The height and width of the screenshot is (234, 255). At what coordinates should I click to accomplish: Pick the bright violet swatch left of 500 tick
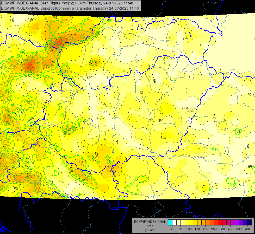(237, 223)
